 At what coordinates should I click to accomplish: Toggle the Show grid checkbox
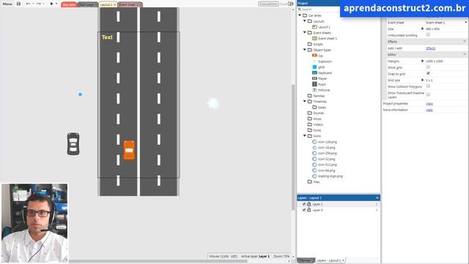(x=428, y=67)
